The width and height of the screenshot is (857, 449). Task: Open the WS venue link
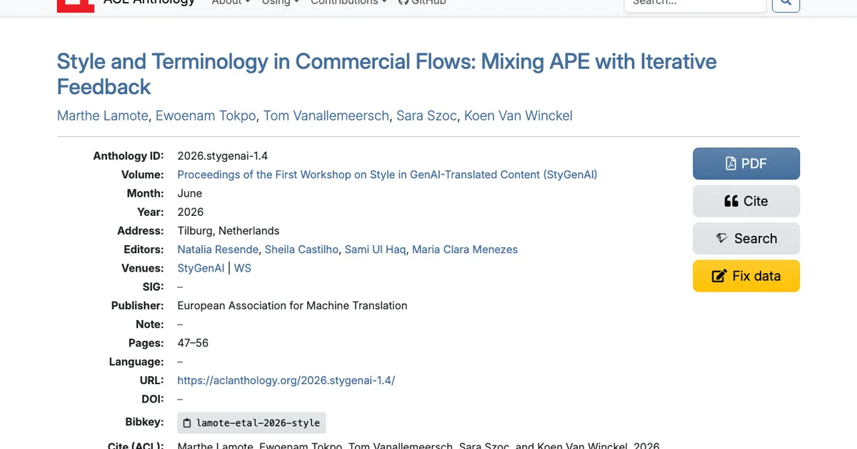pos(243,268)
